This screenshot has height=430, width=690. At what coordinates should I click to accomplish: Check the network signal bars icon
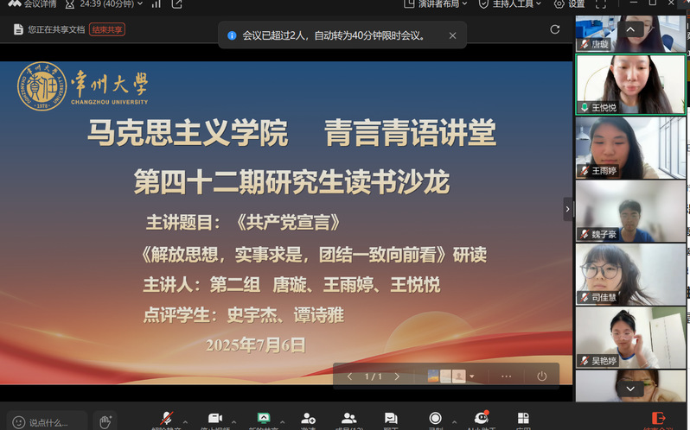[156, 4]
